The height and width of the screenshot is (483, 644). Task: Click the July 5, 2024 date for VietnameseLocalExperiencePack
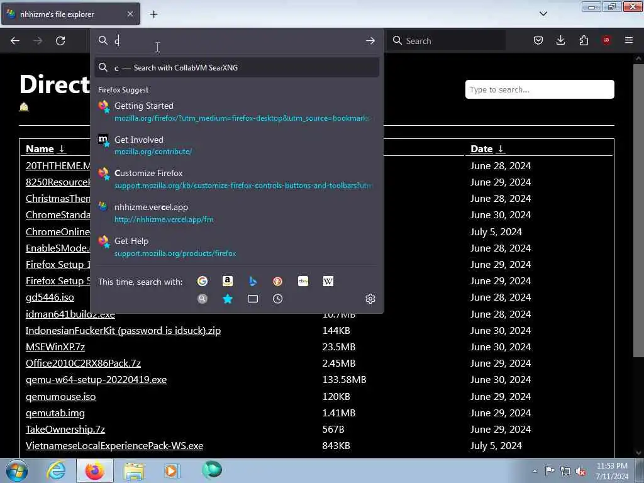tap(496, 446)
